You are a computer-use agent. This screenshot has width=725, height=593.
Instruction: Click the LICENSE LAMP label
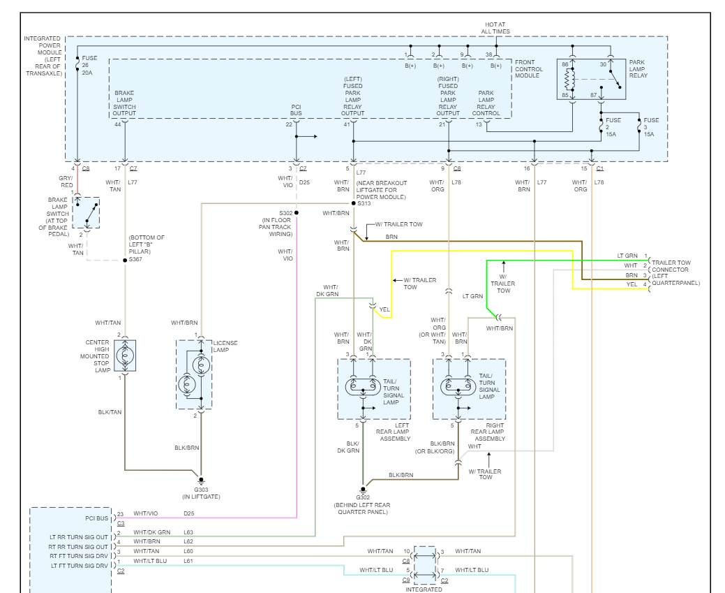pyautogui.click(x=225, y=346)
